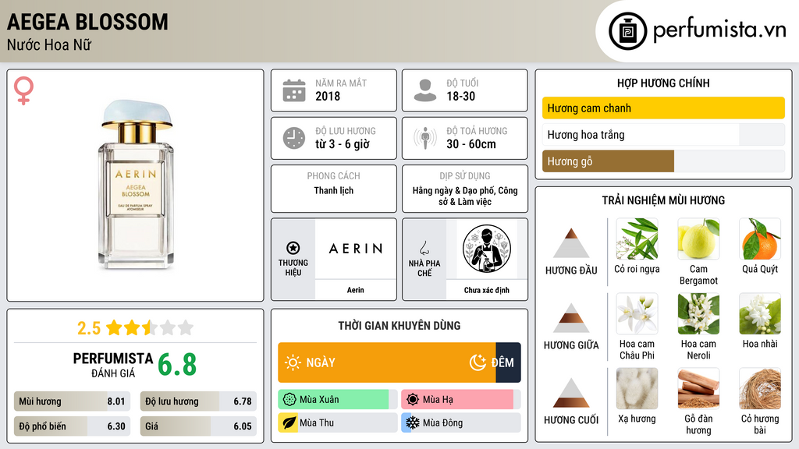Image resolution: width=799 pixels, height=449 pixels.
Task: Click the calendar icon beside Năm ra mắt
Action: pyautogui.click(x=294, y=90)
